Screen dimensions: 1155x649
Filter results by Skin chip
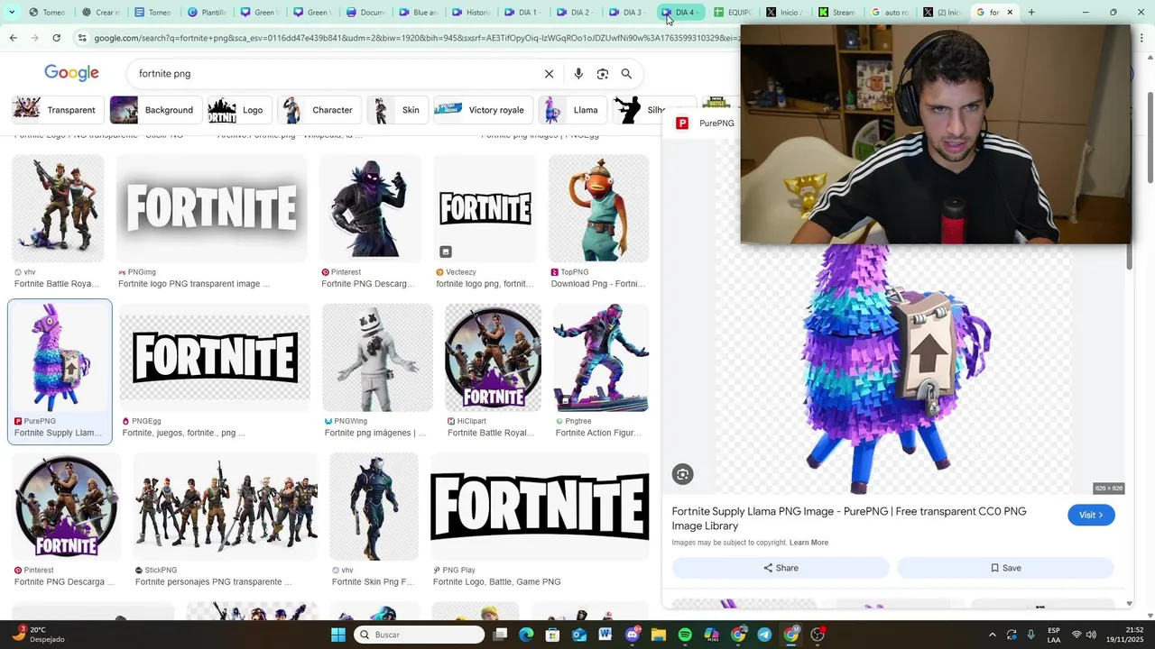(x=396, y=110)
